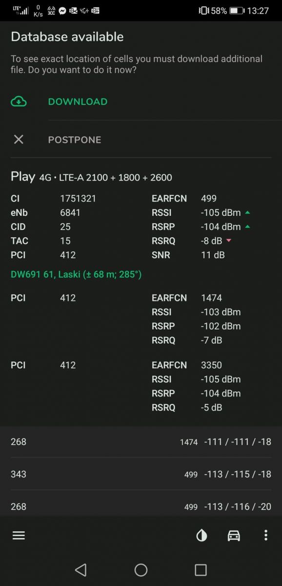This screenshot has height=586, width=282.
Task: Tap the Messenger notification icon
Action: pos(62,10)
